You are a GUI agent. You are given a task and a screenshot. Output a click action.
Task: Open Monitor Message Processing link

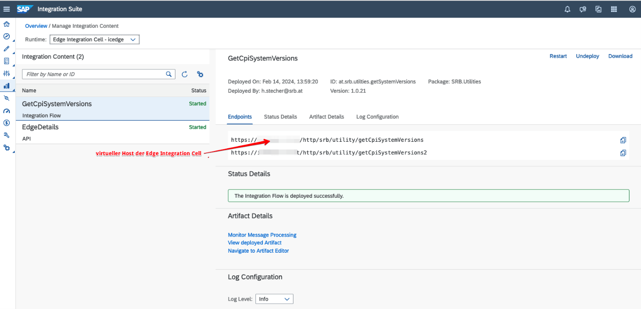pyautogui.click(x=262, y=235)
